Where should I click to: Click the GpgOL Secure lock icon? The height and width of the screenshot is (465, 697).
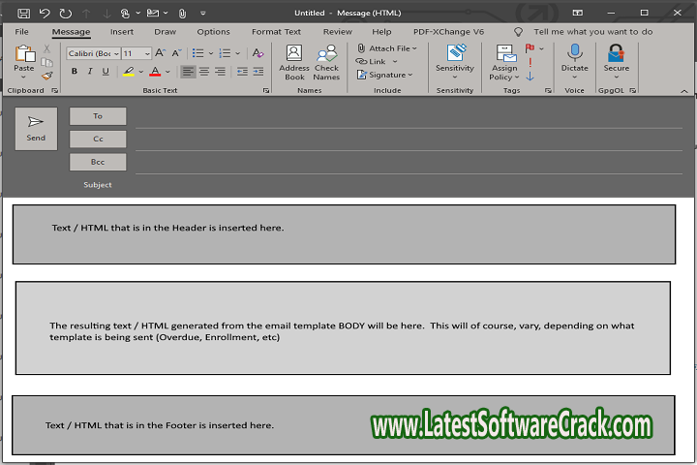(x=616, y=58)
